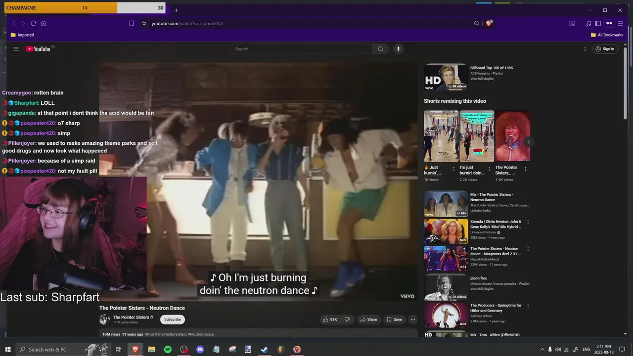The image size is (633, 356).
Task: Open the 'Just burnin' Short with 1K views
Action: point(441,136)
